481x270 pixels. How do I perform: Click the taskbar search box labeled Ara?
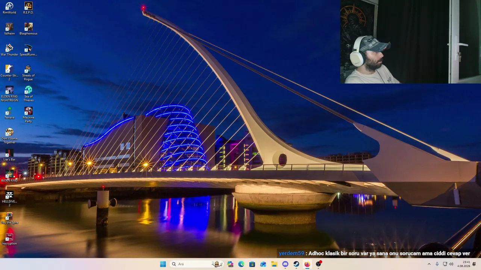[197, 264]
